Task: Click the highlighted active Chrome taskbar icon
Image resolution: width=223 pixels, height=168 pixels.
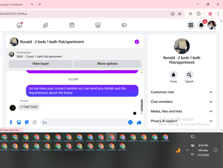Action: 111,137
